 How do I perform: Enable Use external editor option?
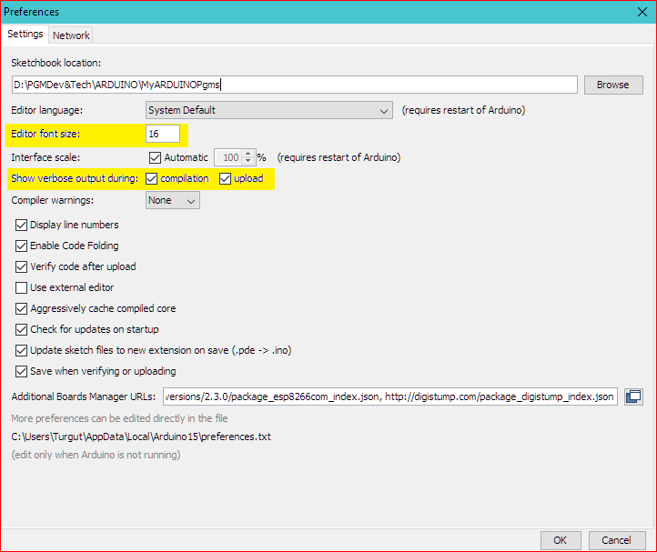[21, 287]
